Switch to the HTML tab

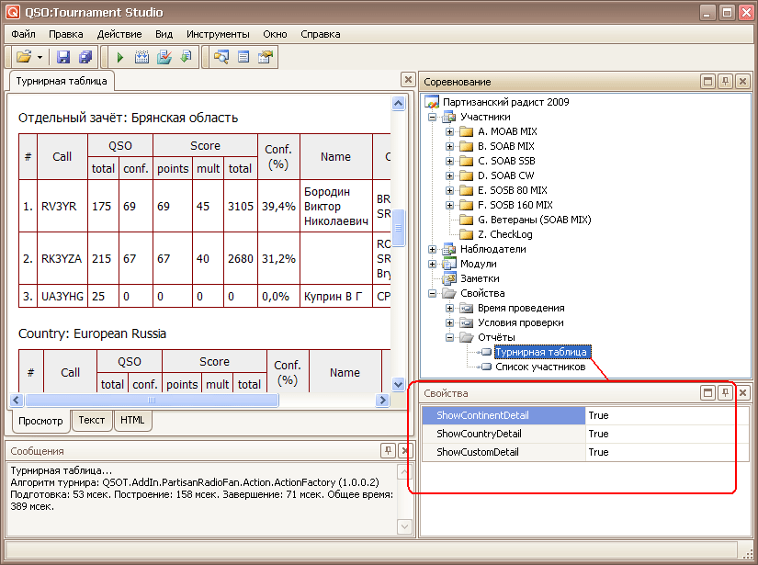[x=133, y=420]
